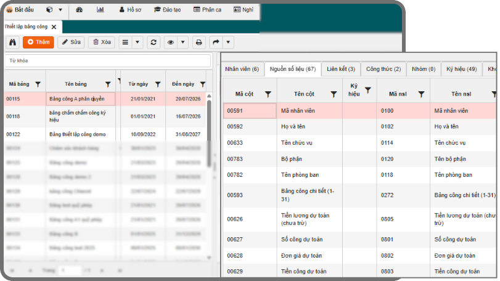Screen dimensions: 500x281
Task: Switch to Liên kết (3) tab
Action: (341, 69)
